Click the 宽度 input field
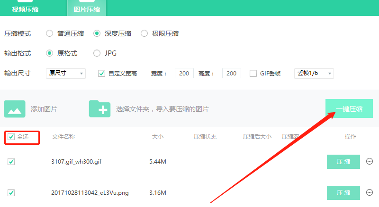 pyautogui.click(x=184, y=74)
